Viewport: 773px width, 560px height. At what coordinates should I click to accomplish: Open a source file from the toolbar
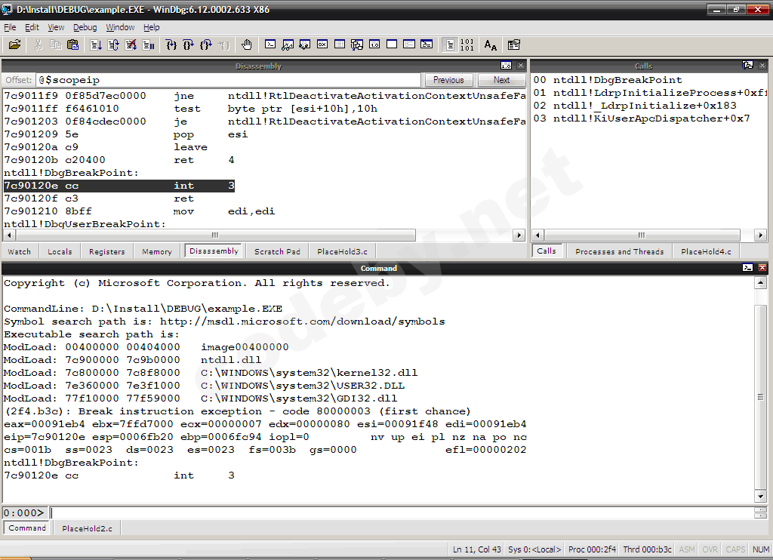tap(15, 45)
